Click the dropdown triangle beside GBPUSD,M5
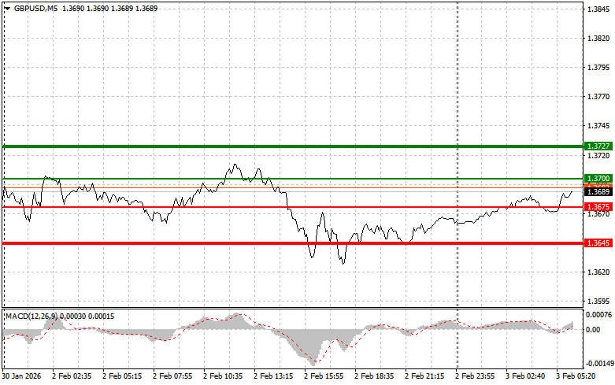Viewport: 615px width, 385px height. tap(7, 8)
